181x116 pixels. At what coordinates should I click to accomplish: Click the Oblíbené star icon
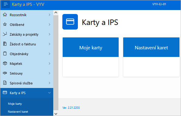point(5,24)
